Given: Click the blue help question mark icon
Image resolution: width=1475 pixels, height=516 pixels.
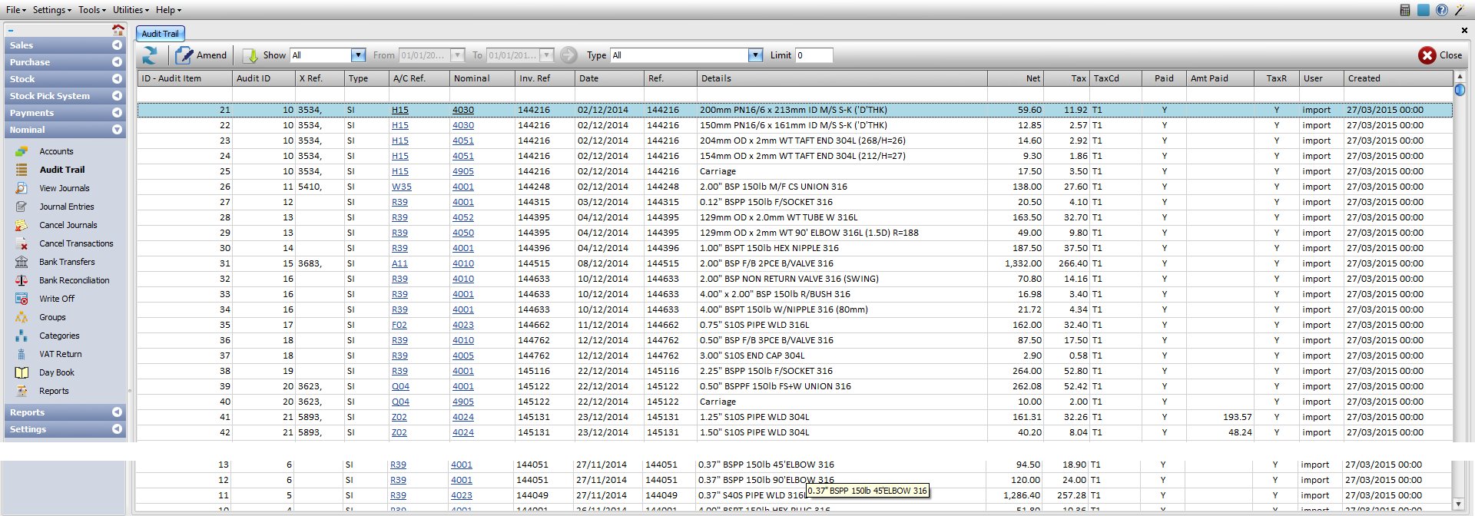Looking at the screenshot, I should pos(1441,10).
